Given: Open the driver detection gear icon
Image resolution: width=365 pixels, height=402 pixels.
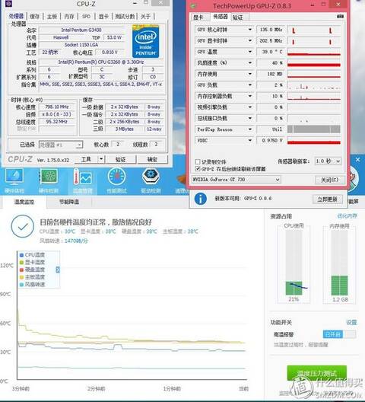Looking at the screenshot, I should coord(151,176).
